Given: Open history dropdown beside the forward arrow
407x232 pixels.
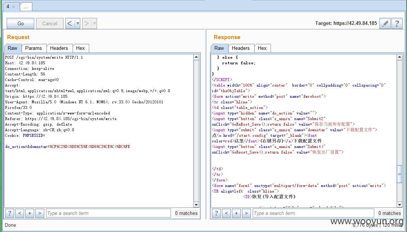Looking at the screenshot, I should tap(94, 23).
